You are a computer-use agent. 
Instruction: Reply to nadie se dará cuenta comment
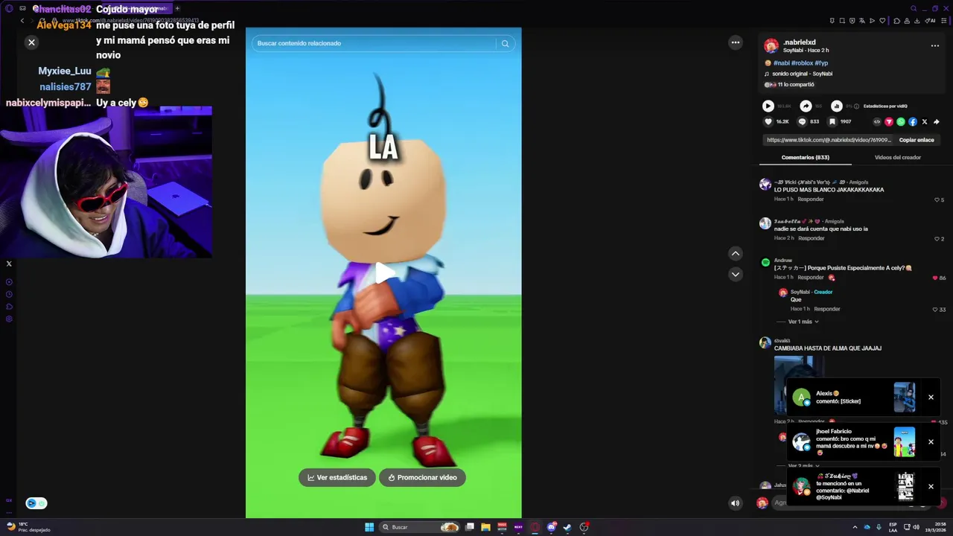(x=812, y=238)
